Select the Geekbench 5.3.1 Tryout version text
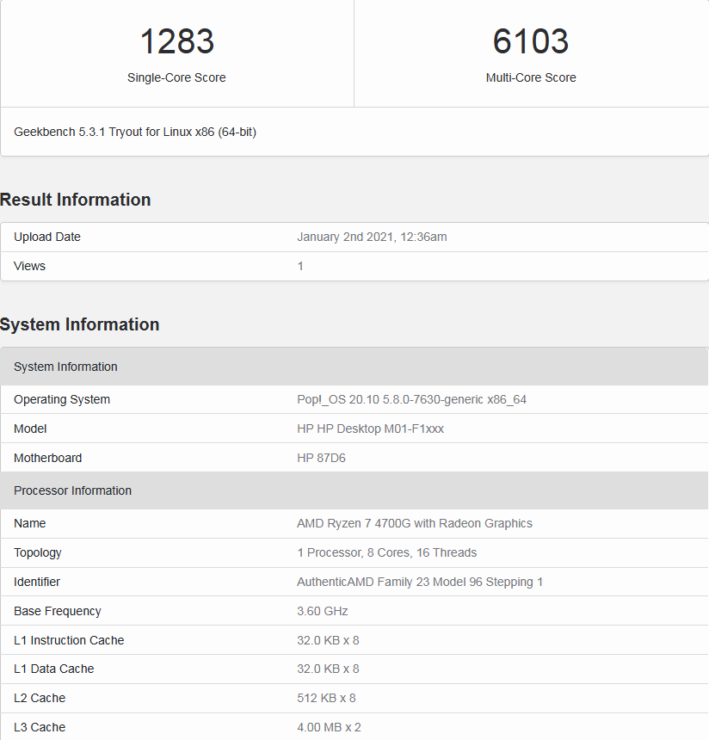The height and width of the screenshot is (740, 709). [x=135, y=132]
